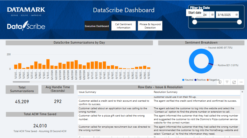This screenshot has height=138, width=247.
Task: Click the 'DataScribe Dashboard' heading
Action: 124,10
